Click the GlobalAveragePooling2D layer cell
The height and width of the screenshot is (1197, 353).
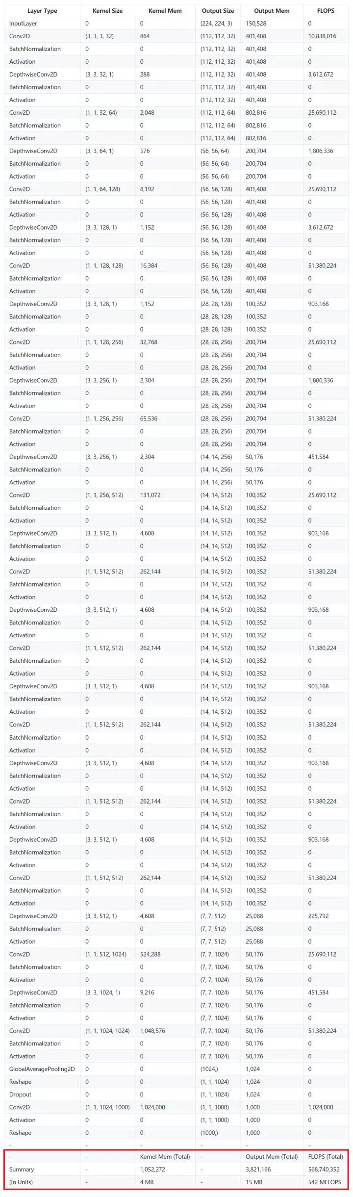(x=42, y=1069)
